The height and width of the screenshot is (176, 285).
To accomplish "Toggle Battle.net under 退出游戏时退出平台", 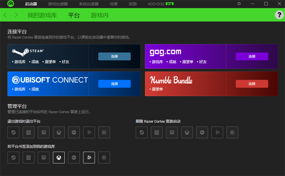I will click(89, 133).
